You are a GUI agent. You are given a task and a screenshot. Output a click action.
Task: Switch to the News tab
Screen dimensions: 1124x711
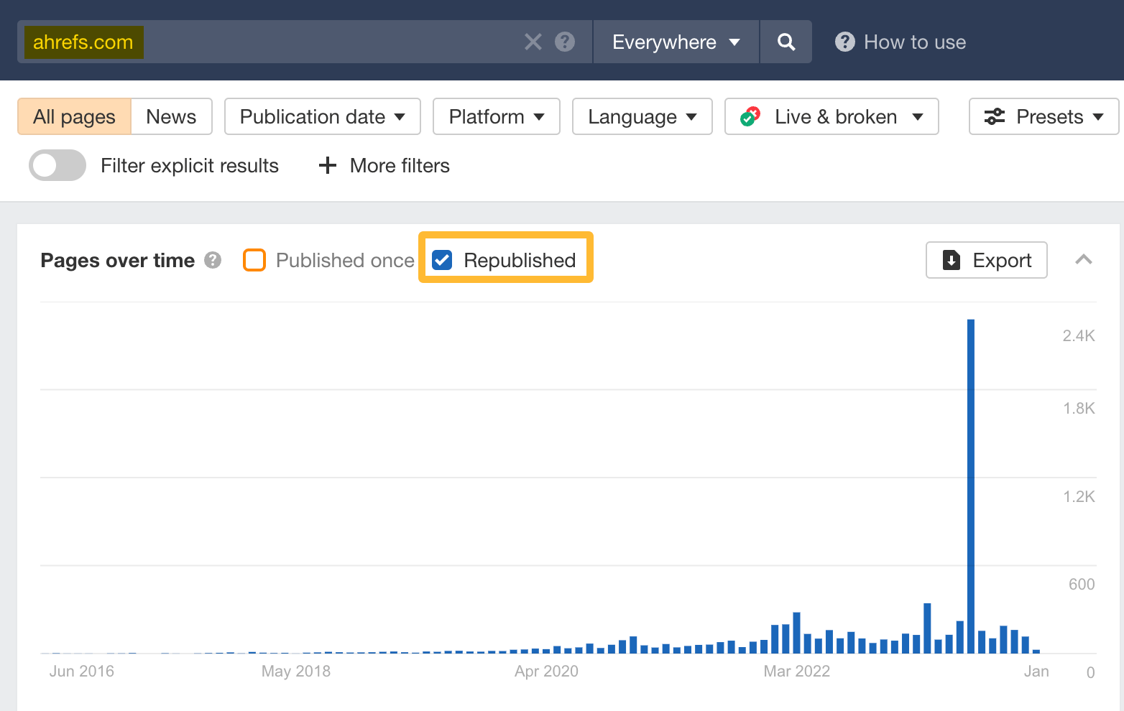[170, 116]
